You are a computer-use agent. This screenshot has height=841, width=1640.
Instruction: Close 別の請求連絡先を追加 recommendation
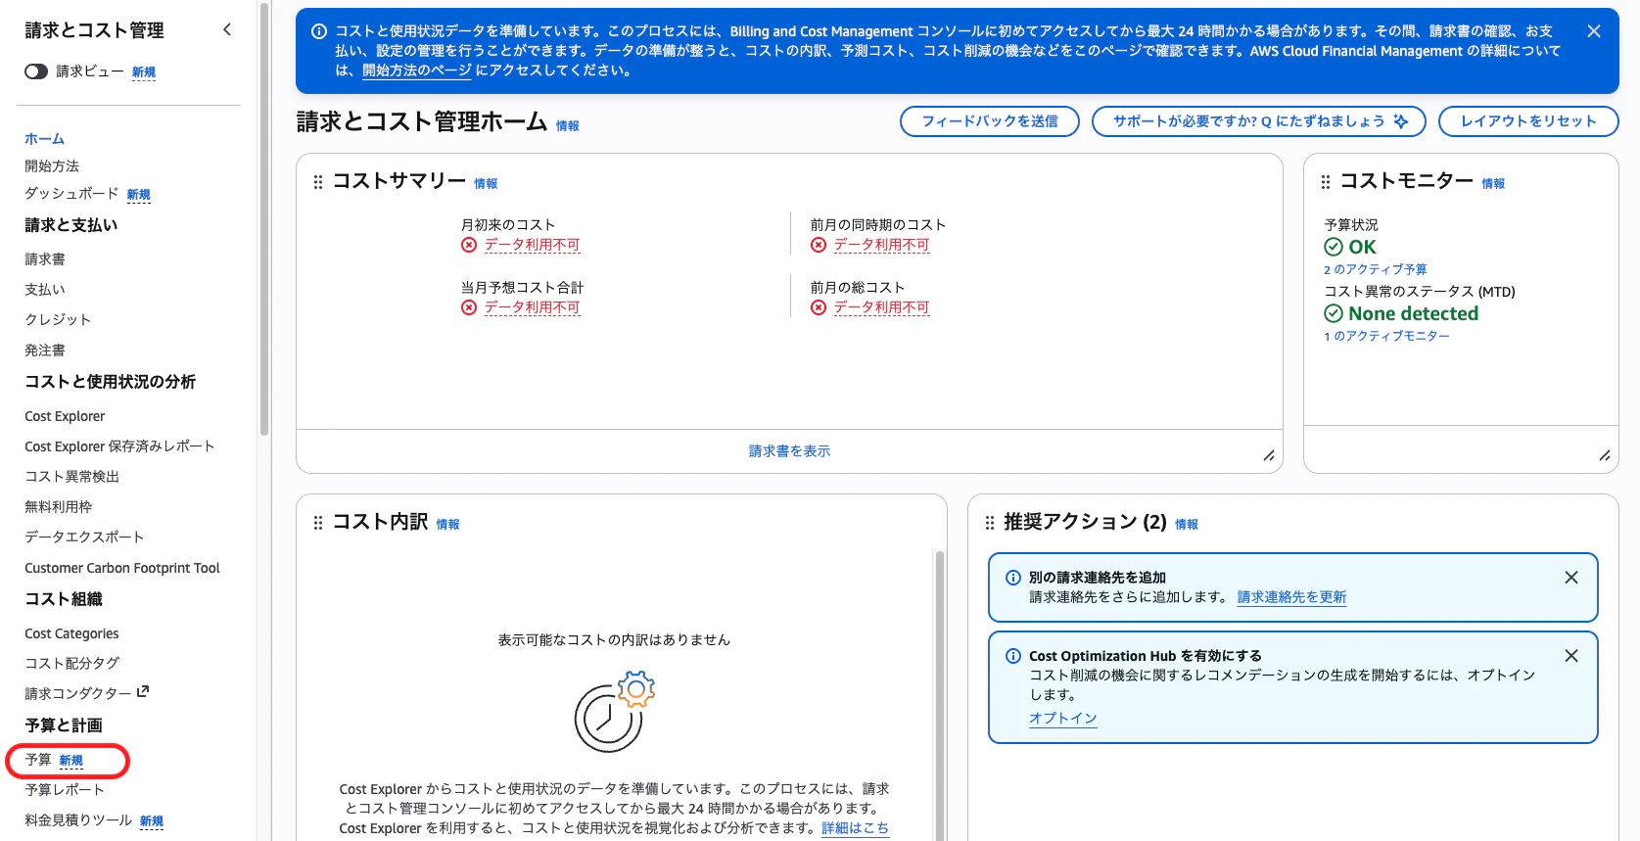1571,578
